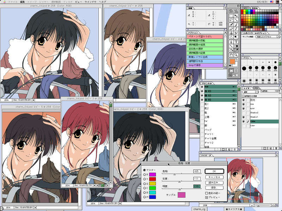Open Layers palette menu arrow
The height and width of the screenshot is (211, 282).
(280, 88)
